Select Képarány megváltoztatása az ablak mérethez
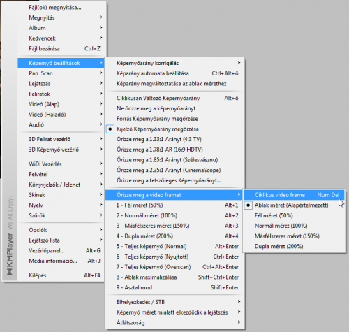Viewport: 349px width, 332px height. (174, 84)
